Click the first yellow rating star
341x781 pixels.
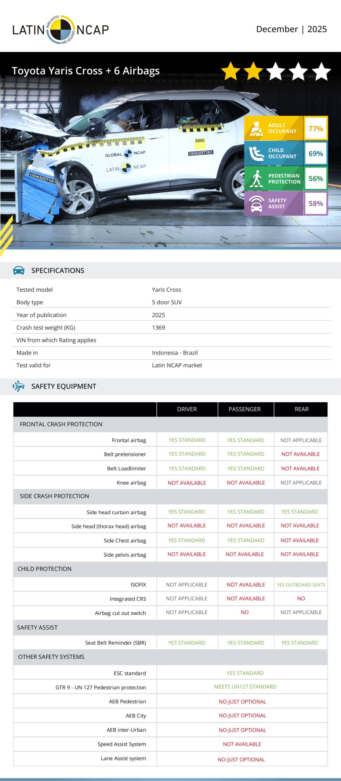(230, 71)
